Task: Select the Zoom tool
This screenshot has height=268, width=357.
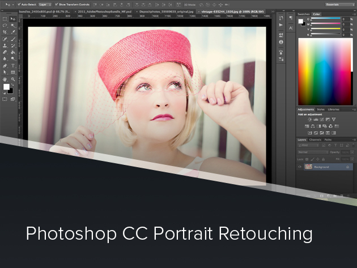Action: [13, 79]
